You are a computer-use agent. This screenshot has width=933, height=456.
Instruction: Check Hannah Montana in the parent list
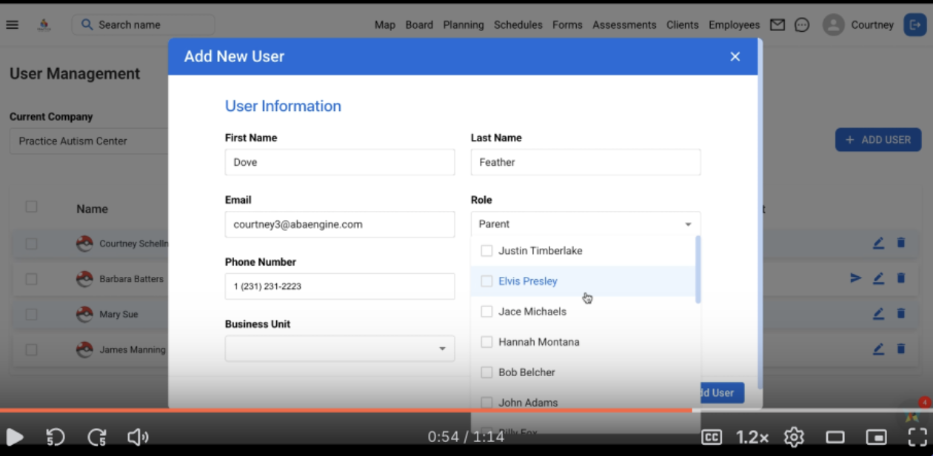click(x=486, y=341)
